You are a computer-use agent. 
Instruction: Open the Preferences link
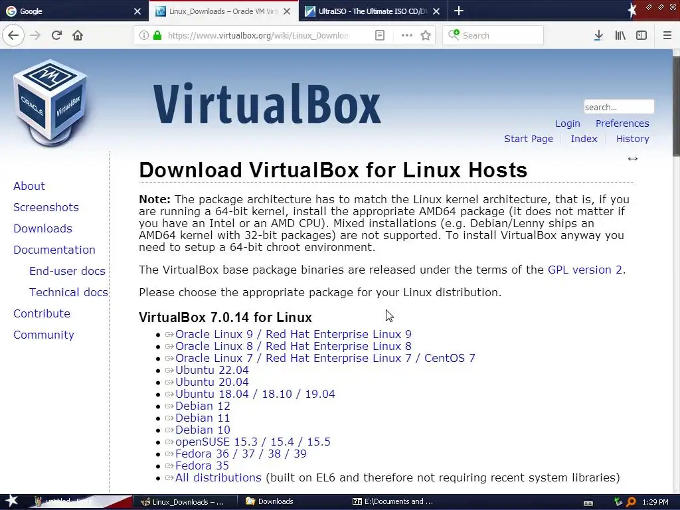pyautogui.click(x=622, y=124)
